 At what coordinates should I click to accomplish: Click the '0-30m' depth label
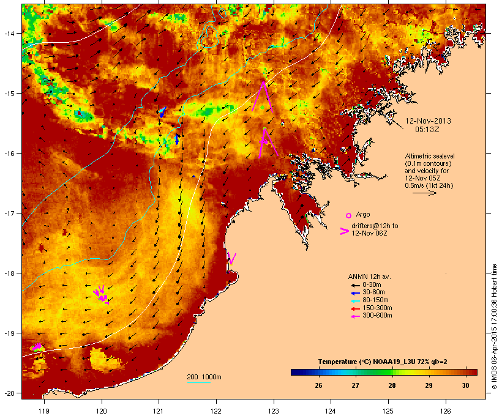pos(372,285)
